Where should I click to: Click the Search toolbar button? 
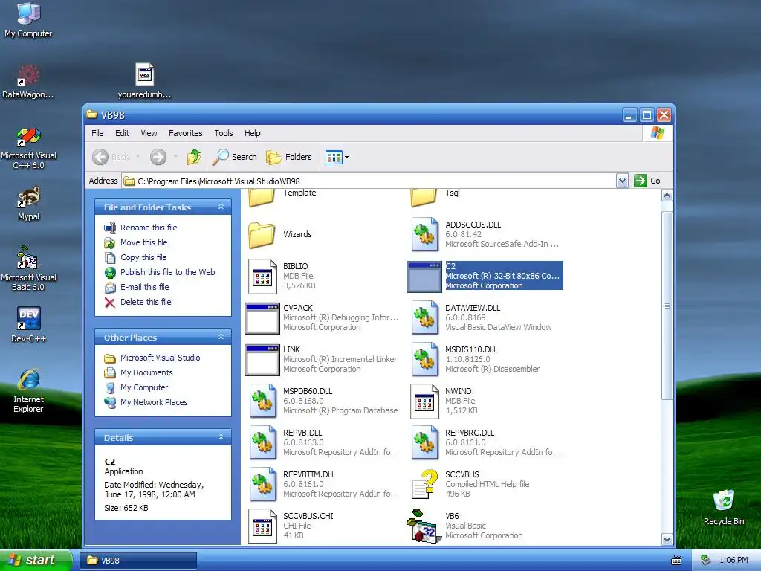tap(235, 157)
